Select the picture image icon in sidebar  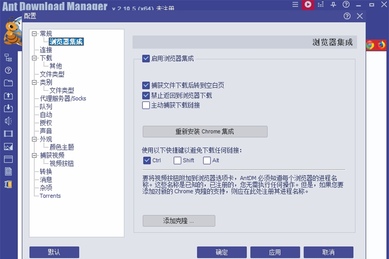8,147
